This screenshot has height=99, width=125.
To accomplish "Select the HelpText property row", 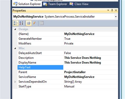I will pos(40,67).
